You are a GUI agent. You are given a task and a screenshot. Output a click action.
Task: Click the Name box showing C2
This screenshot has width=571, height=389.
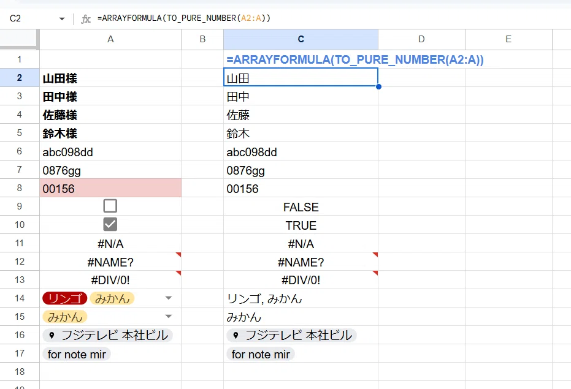coord(15,18)
